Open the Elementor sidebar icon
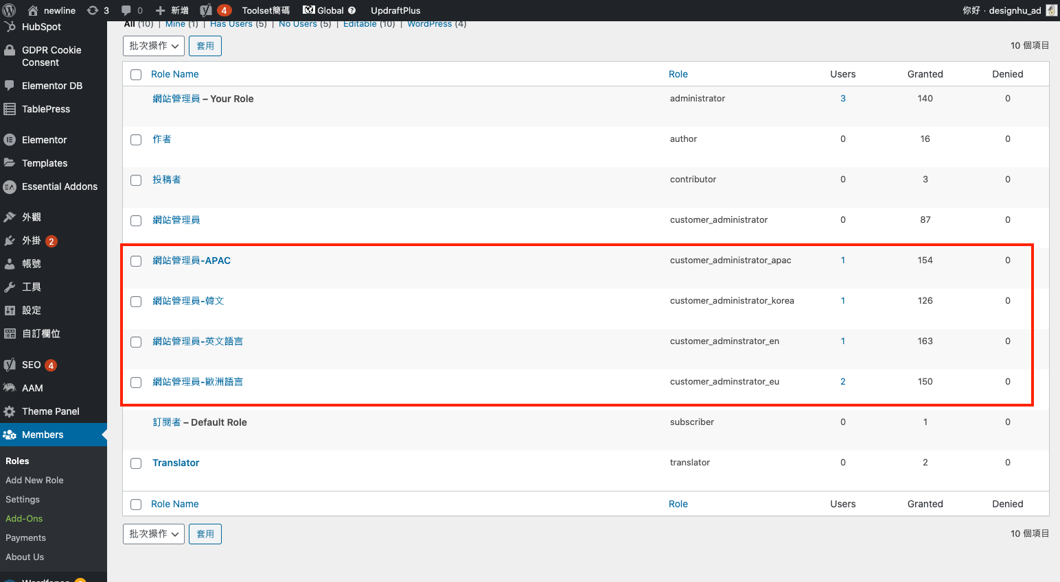Screen dimensions: 1060x582 click(x=10, y=140)
